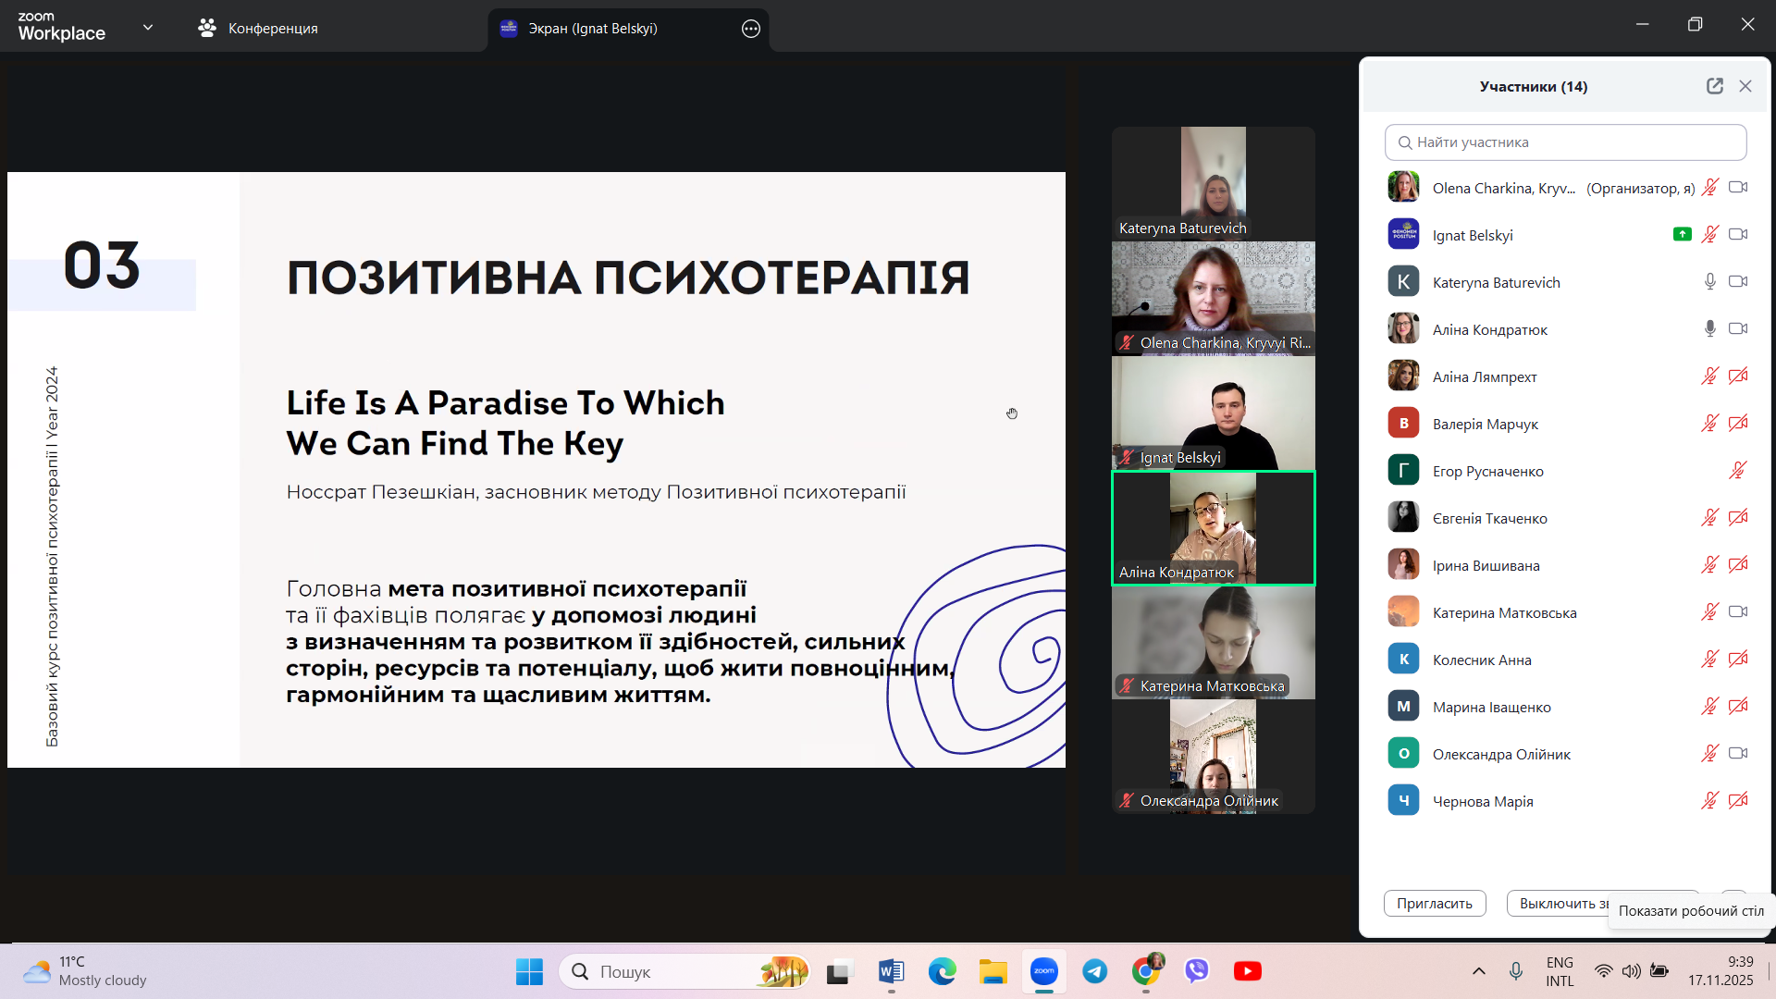1776x999 pixels.
Task: Open Microsoft Word from the taskbar
Action: pyautogui.click(x=891, y=971)
